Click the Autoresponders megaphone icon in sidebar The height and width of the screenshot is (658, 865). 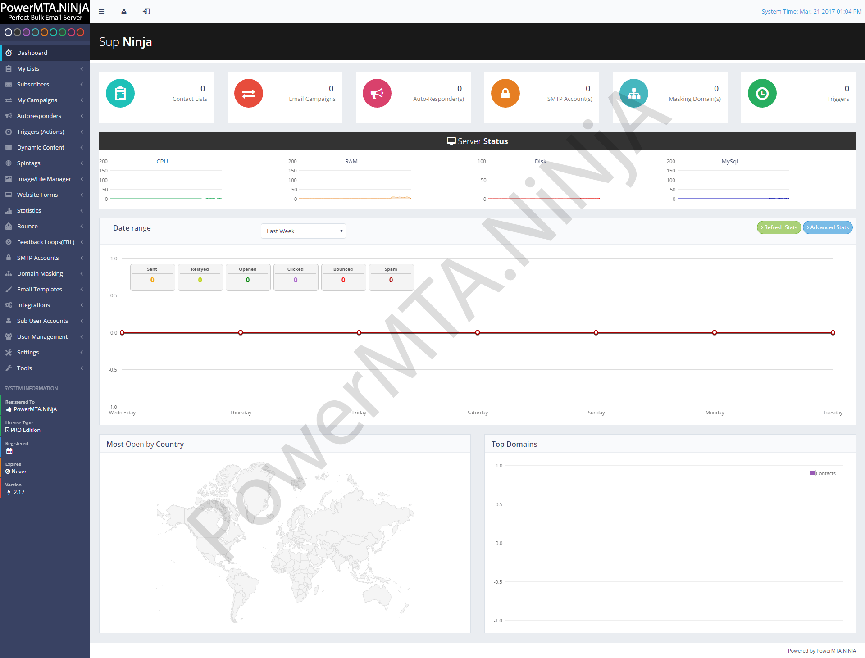point(9,116)
